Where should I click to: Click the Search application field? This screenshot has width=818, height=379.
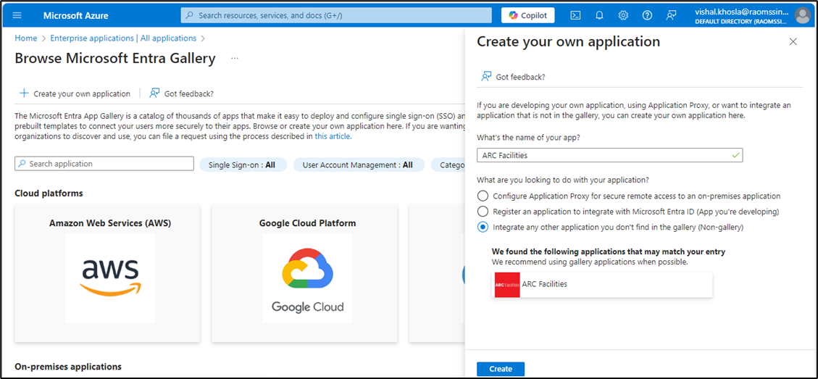[104, 163]
